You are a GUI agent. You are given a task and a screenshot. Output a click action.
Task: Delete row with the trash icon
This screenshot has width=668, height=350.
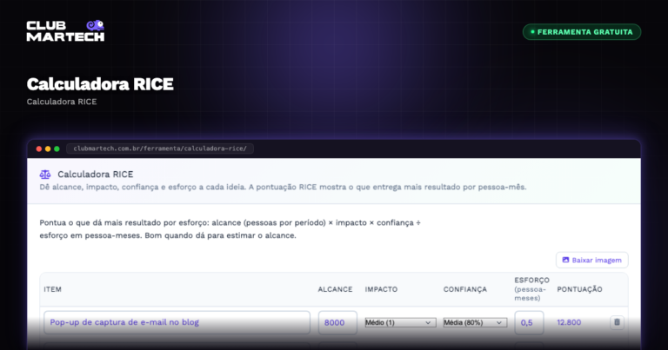point(617,322)
